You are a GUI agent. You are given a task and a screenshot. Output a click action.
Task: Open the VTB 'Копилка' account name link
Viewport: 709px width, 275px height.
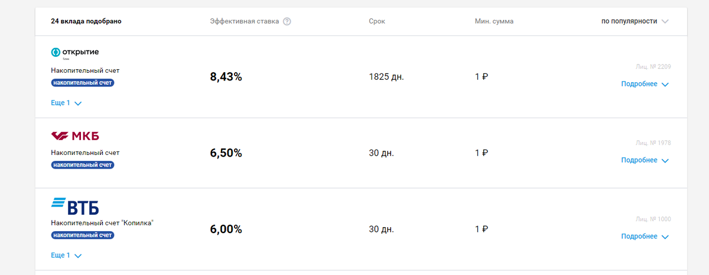click(102, 223)
